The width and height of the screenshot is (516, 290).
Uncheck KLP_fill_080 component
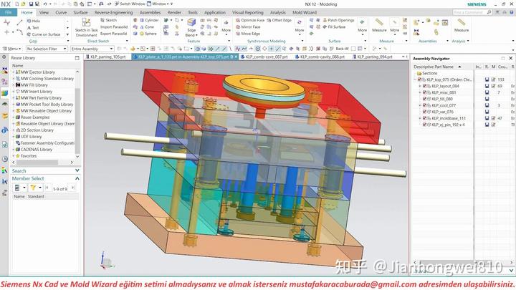tap(424, 99)
